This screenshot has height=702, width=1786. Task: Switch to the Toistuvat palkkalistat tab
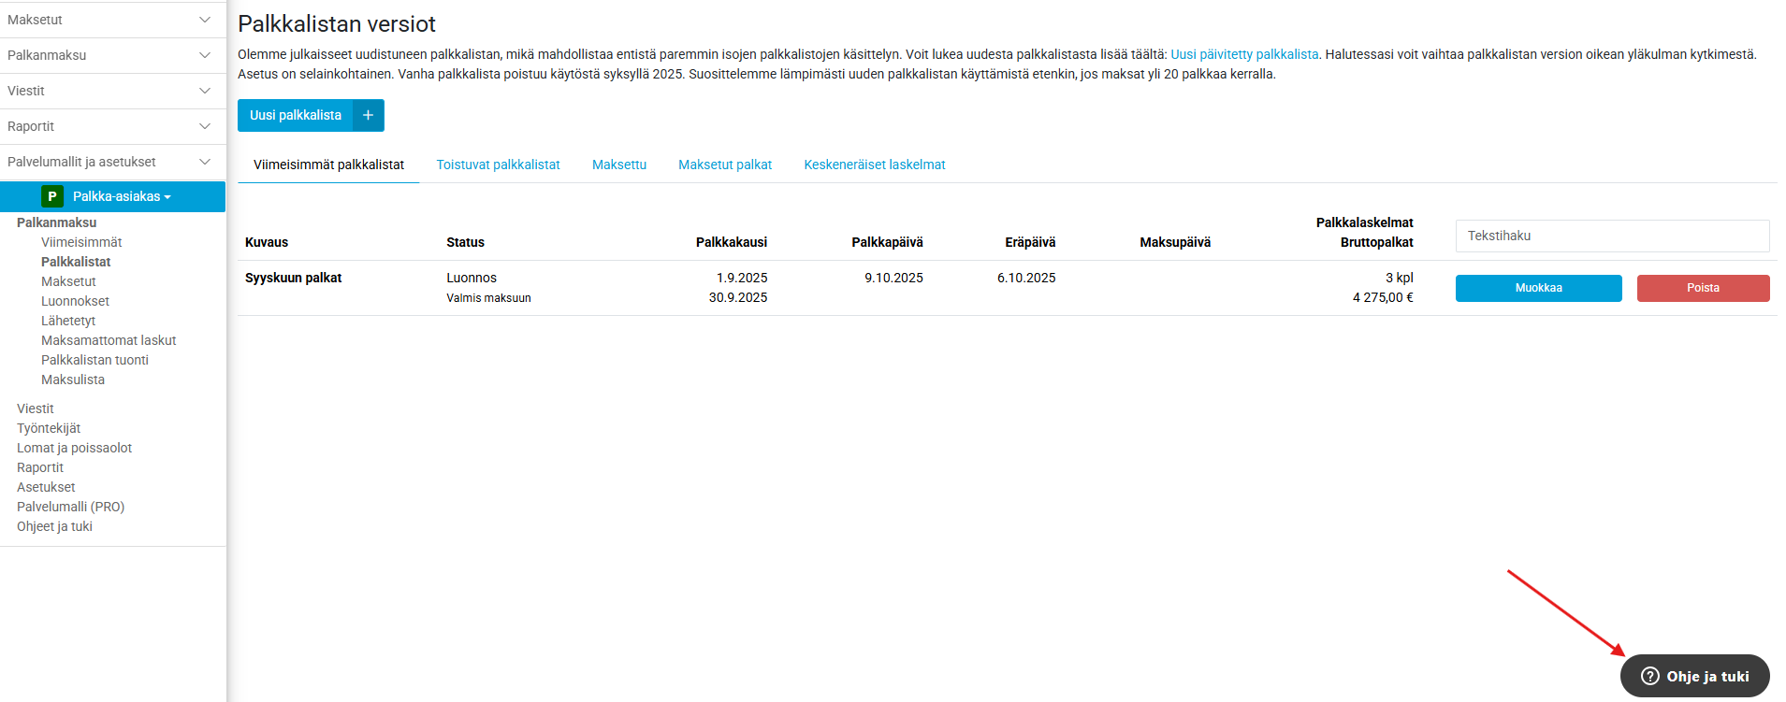click(x=498, y=165)
